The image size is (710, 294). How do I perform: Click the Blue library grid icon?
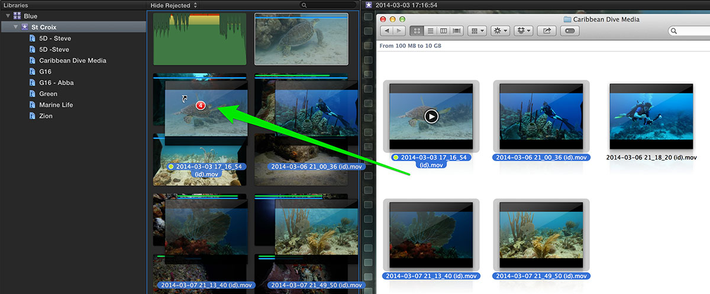[x=17, y=16]
